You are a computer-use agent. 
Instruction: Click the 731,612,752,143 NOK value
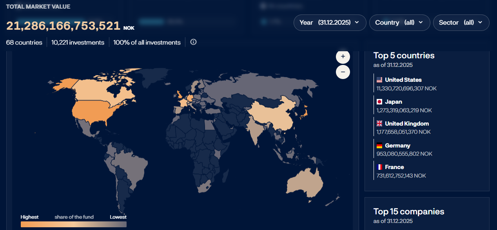tap(401, 176)
